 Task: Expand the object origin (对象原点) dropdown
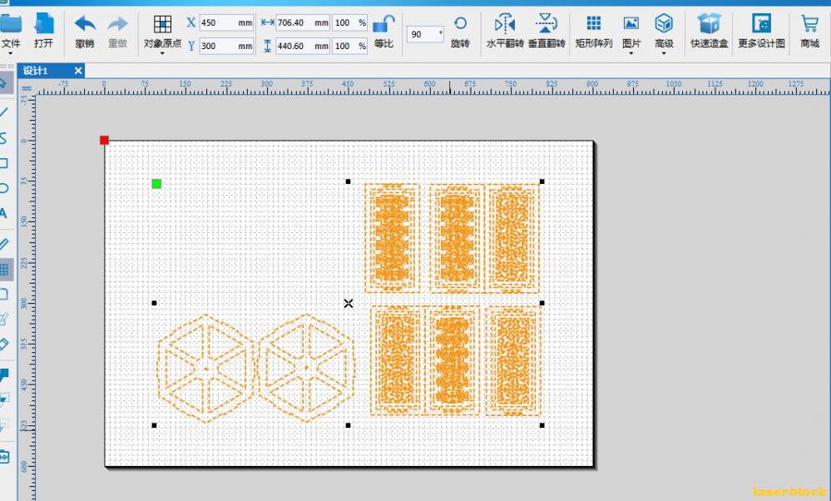pyautogui.click(x=162, y=53)
